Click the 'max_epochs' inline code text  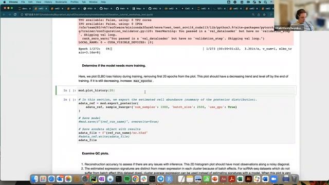tap(142, 81)
